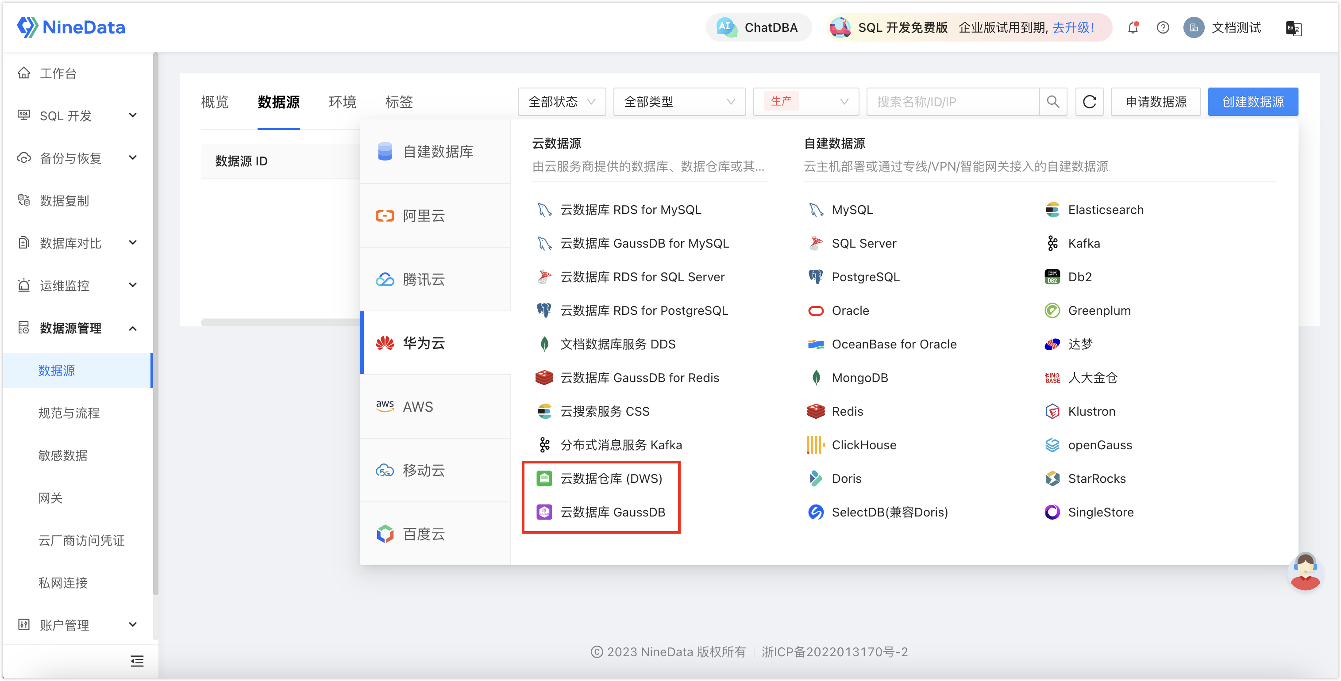Viewport: 1341px width, 681px height.
Task: Collapse the sidebar with the fold icon
Action: (x=137, y=661)
